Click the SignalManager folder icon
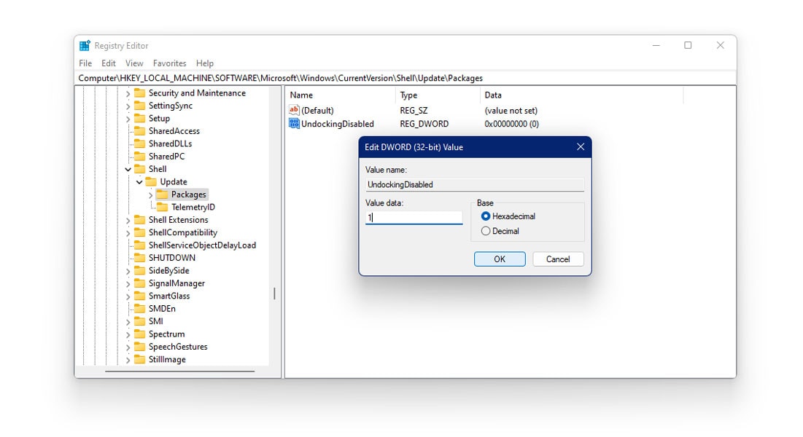Viewport: 803px width, 437px height. [x=140, y=283]
